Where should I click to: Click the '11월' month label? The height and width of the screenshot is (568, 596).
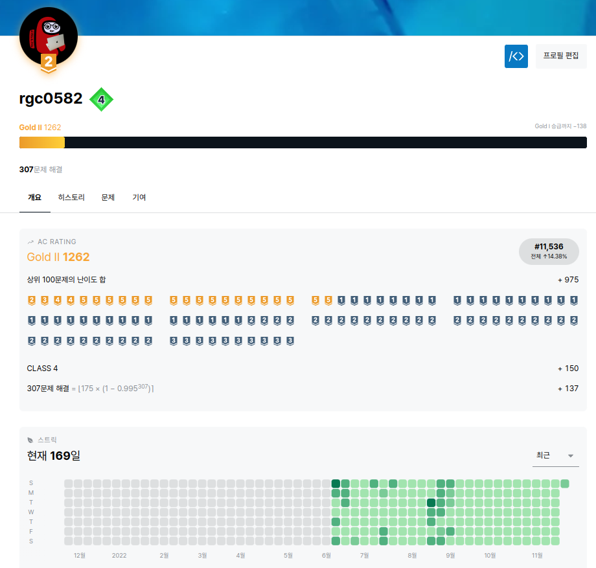pyautogui.click(x=537, y=556)
